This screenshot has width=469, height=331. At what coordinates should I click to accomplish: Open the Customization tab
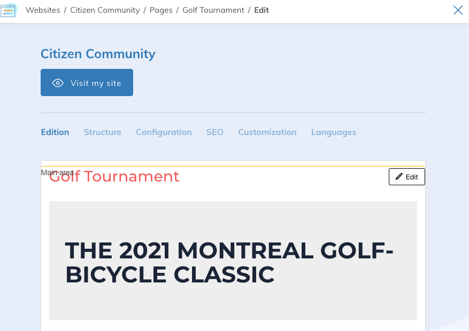(x=267, y=132)
